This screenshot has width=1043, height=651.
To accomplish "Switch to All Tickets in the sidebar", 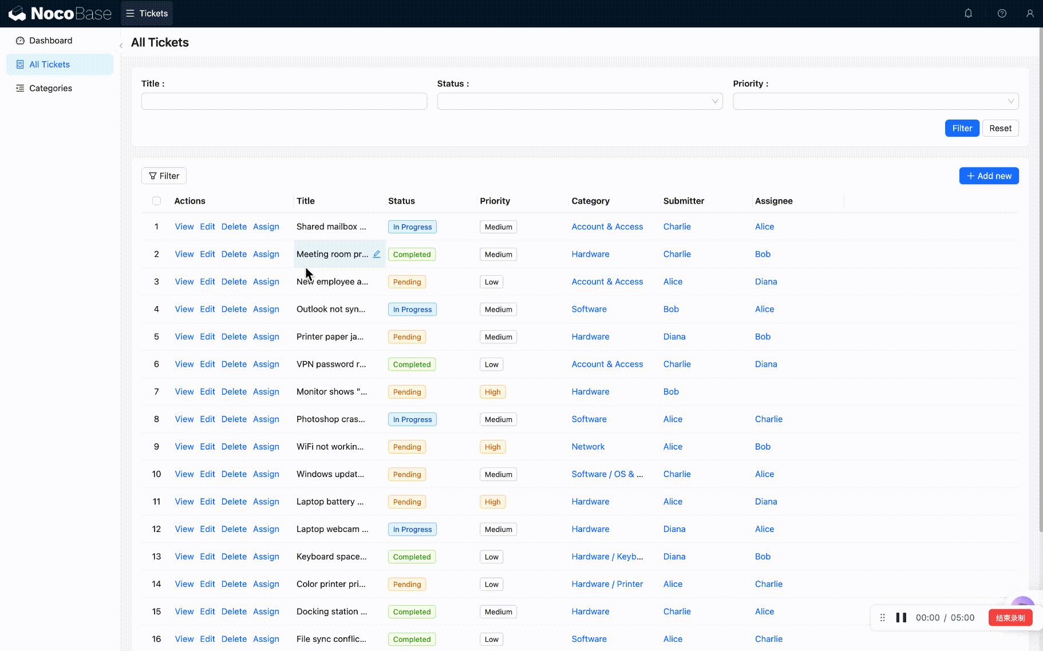I will click(x=49, y=64).
